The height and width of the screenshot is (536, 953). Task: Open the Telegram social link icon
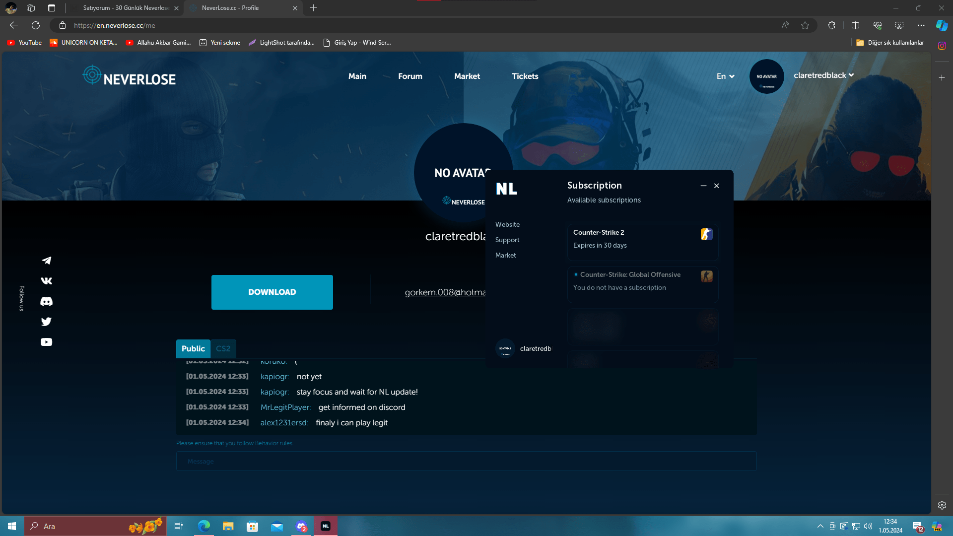click(x=46, y=261)
